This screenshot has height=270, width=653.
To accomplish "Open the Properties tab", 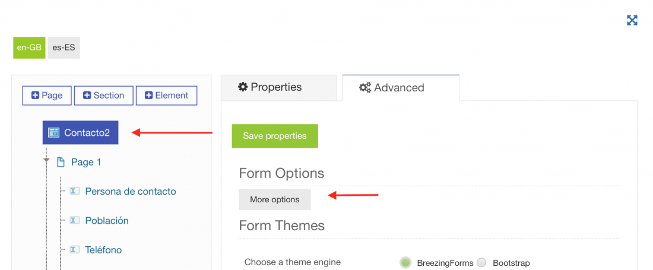I will click(278, 87).
